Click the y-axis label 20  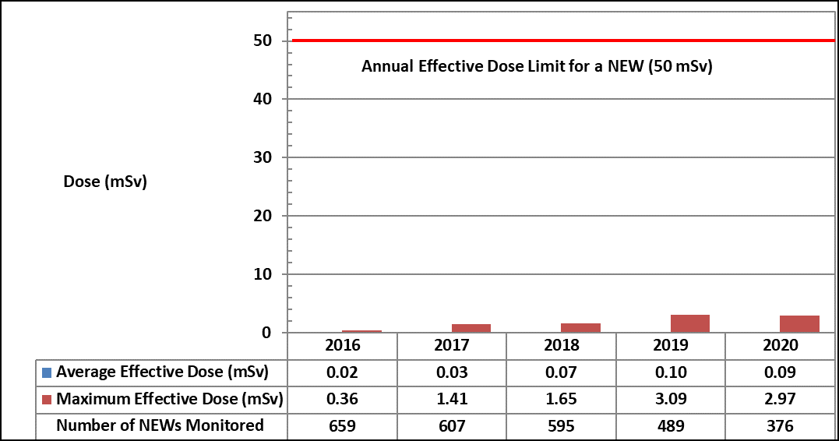263,216
